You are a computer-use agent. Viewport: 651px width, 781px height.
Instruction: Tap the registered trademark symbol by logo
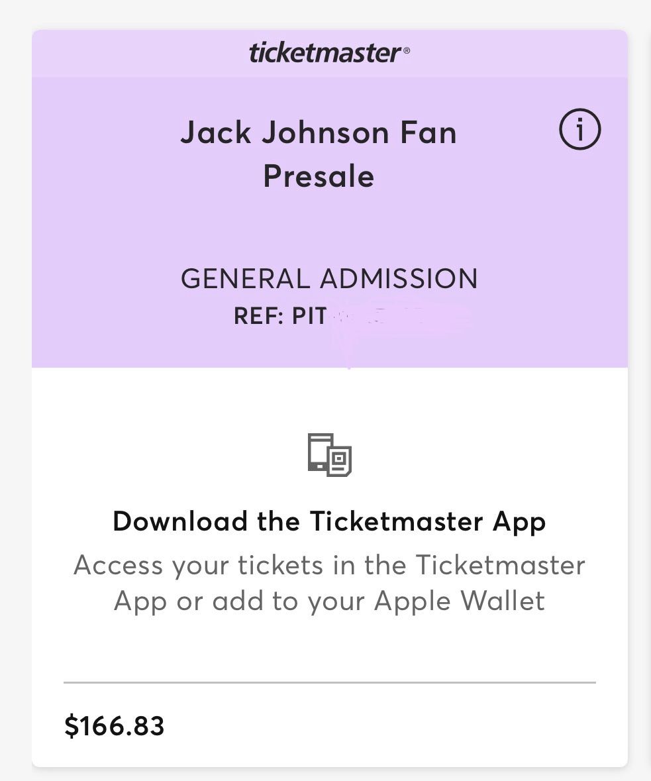coord(407,50)
